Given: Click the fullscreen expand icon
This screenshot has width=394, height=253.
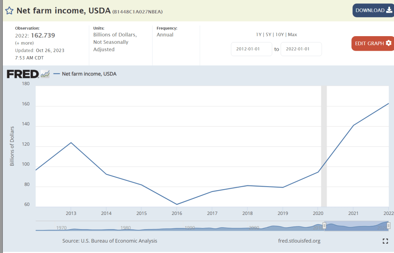Looking at the screenshot, I should (x=385, y=241).
